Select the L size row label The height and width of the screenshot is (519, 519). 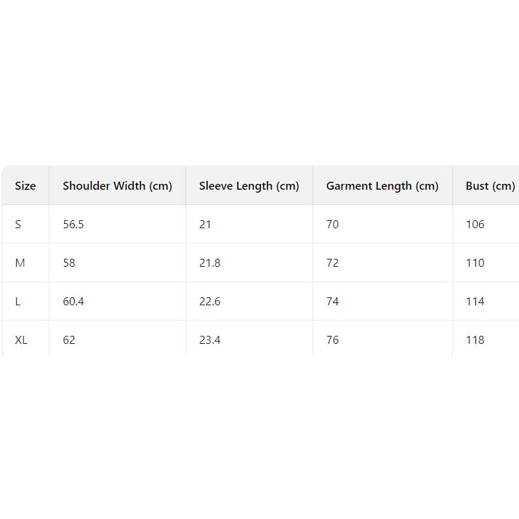click(x=18, y=302)
